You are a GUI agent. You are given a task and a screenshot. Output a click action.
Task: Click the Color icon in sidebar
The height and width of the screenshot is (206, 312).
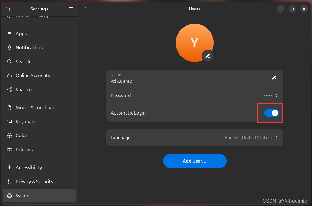[x=9, y=136]
